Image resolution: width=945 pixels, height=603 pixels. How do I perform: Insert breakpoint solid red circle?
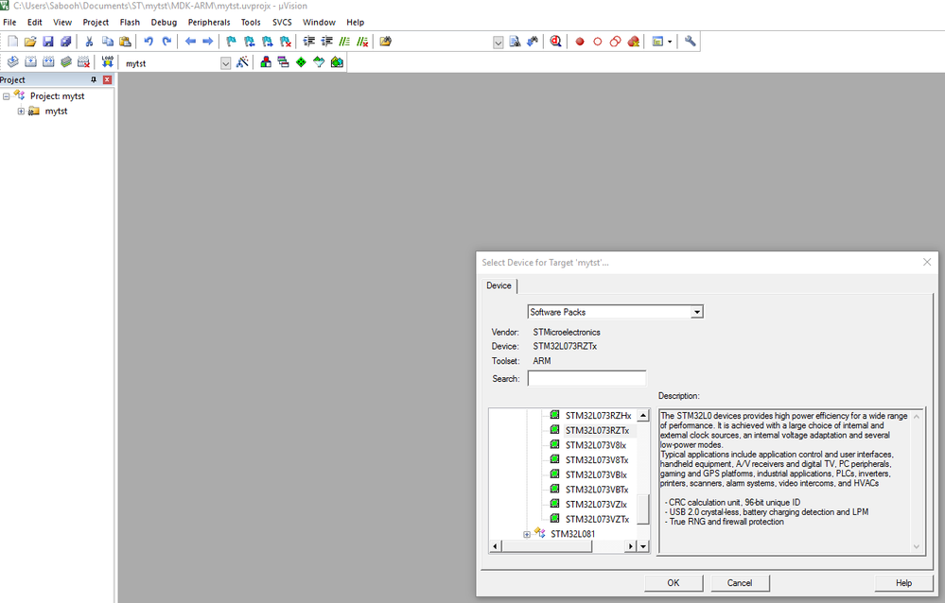point(580,42)
